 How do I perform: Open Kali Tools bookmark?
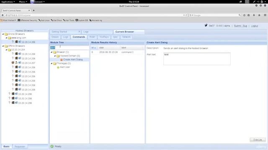[69, 20]
